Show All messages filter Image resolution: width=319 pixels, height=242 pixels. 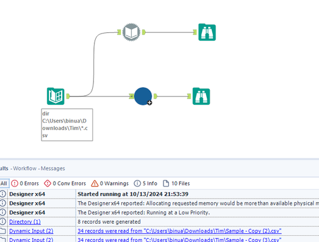point(4,183)
